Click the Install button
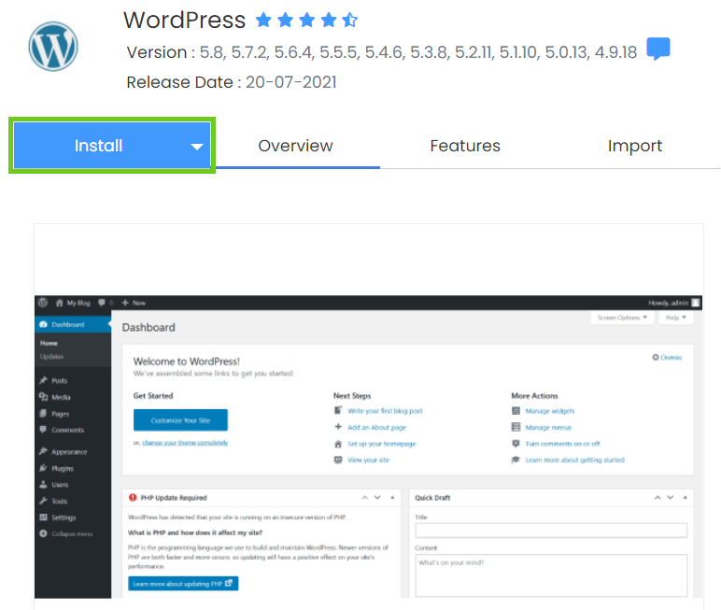This screenshot has height=610, width=721. pos(99,146)
